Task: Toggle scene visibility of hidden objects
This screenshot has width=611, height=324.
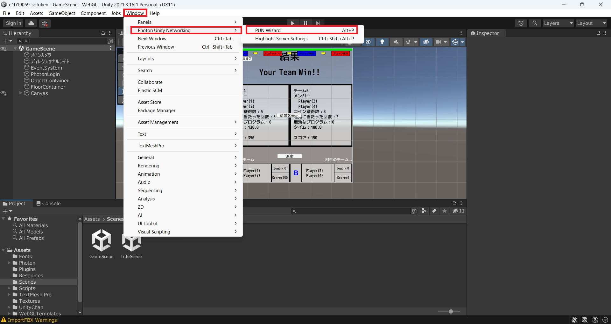Action: pyautogui.click(x=426, y=42)
